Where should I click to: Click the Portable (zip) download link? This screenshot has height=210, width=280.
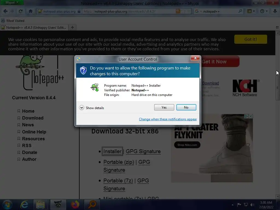click(x=119, y=162)
